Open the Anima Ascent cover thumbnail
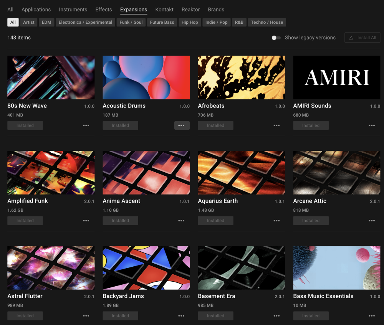384x325 pixels. coord(146,173)
